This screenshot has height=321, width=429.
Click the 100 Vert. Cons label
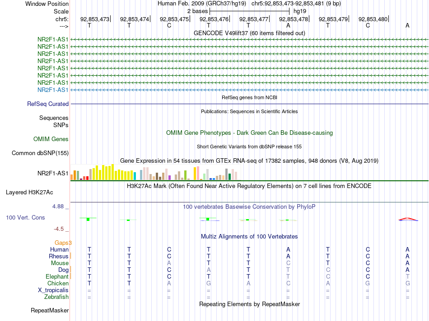click(25, 217)
